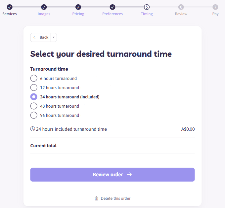225x208 pixels.
Task: Click the Preferences step checkmark circle
Action: (x=112, y=7)
